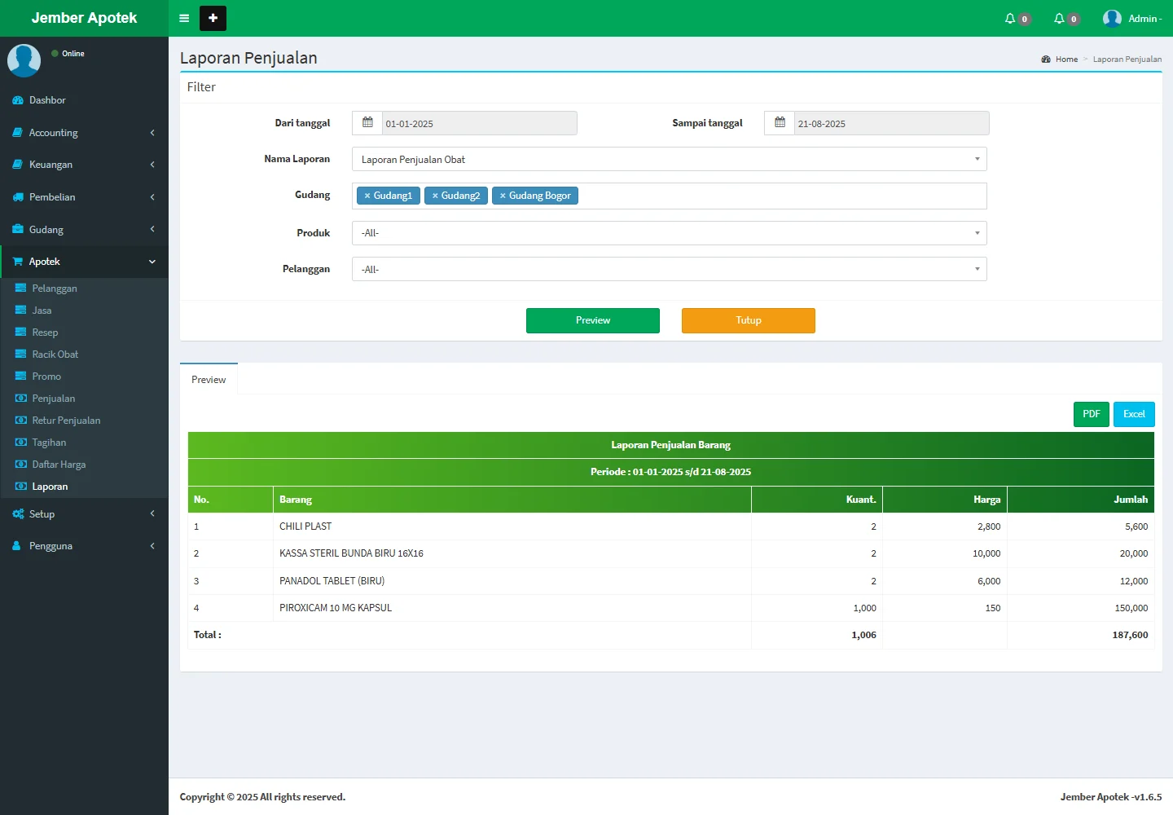Screen dimensions: 1173x815
Task: Open the second notification bell
Action: point(1060,18)
